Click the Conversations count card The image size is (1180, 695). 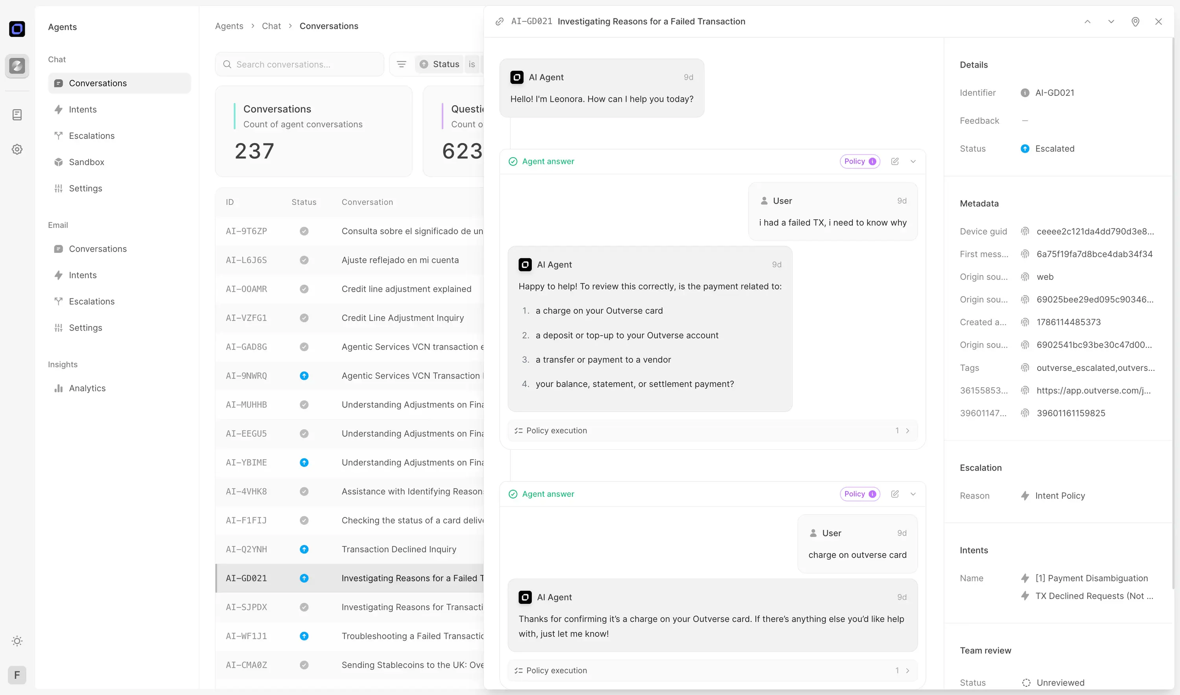coord(313,131)
